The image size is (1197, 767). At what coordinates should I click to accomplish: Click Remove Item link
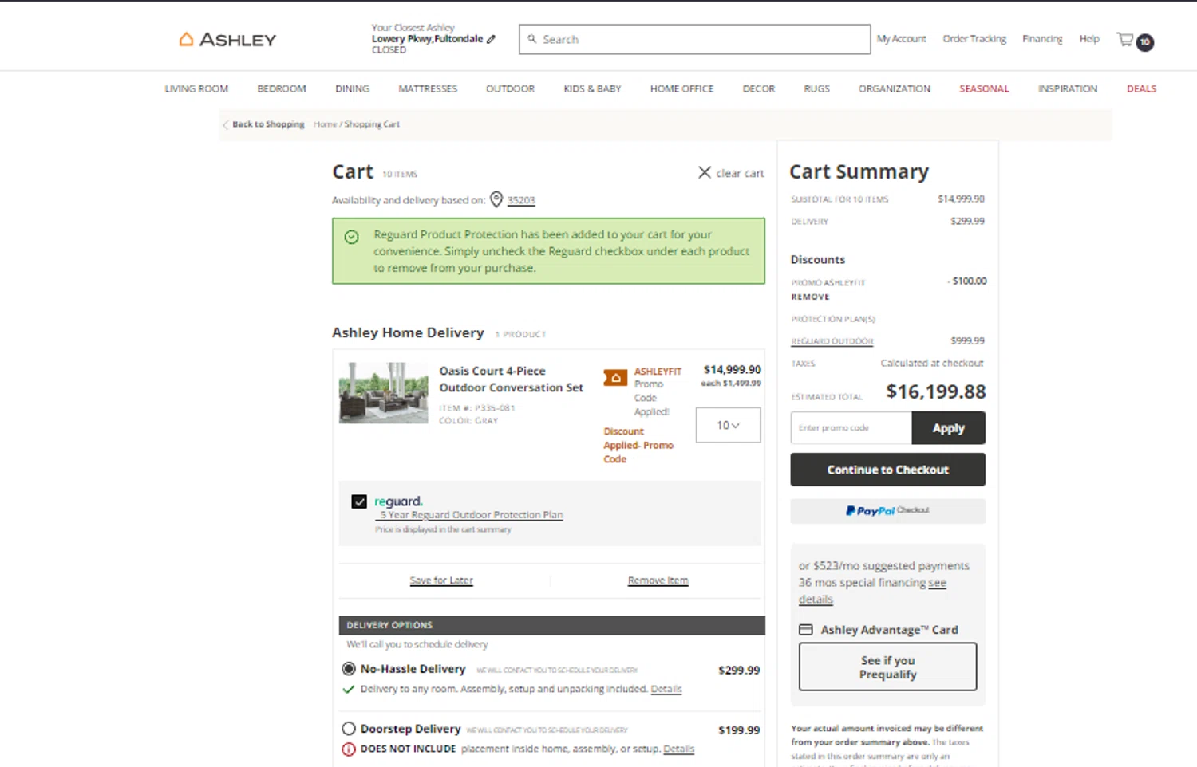tap(658, 580)
